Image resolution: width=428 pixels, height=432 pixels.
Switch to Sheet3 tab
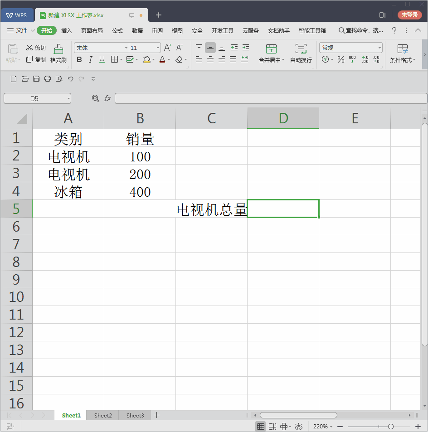click(135, 415)
